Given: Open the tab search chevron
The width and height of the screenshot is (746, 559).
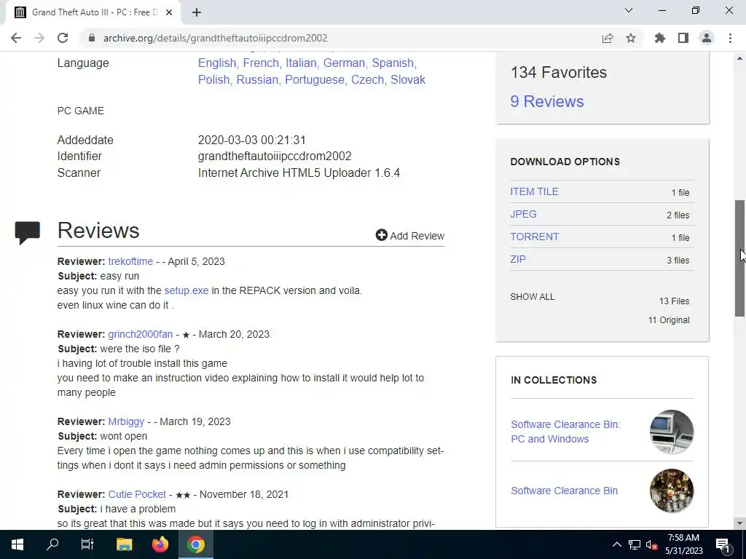Looking at the screenshot, I should [x=629, y=10].
